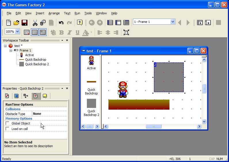Collapse the test application tree node

[x=5, y=46]
